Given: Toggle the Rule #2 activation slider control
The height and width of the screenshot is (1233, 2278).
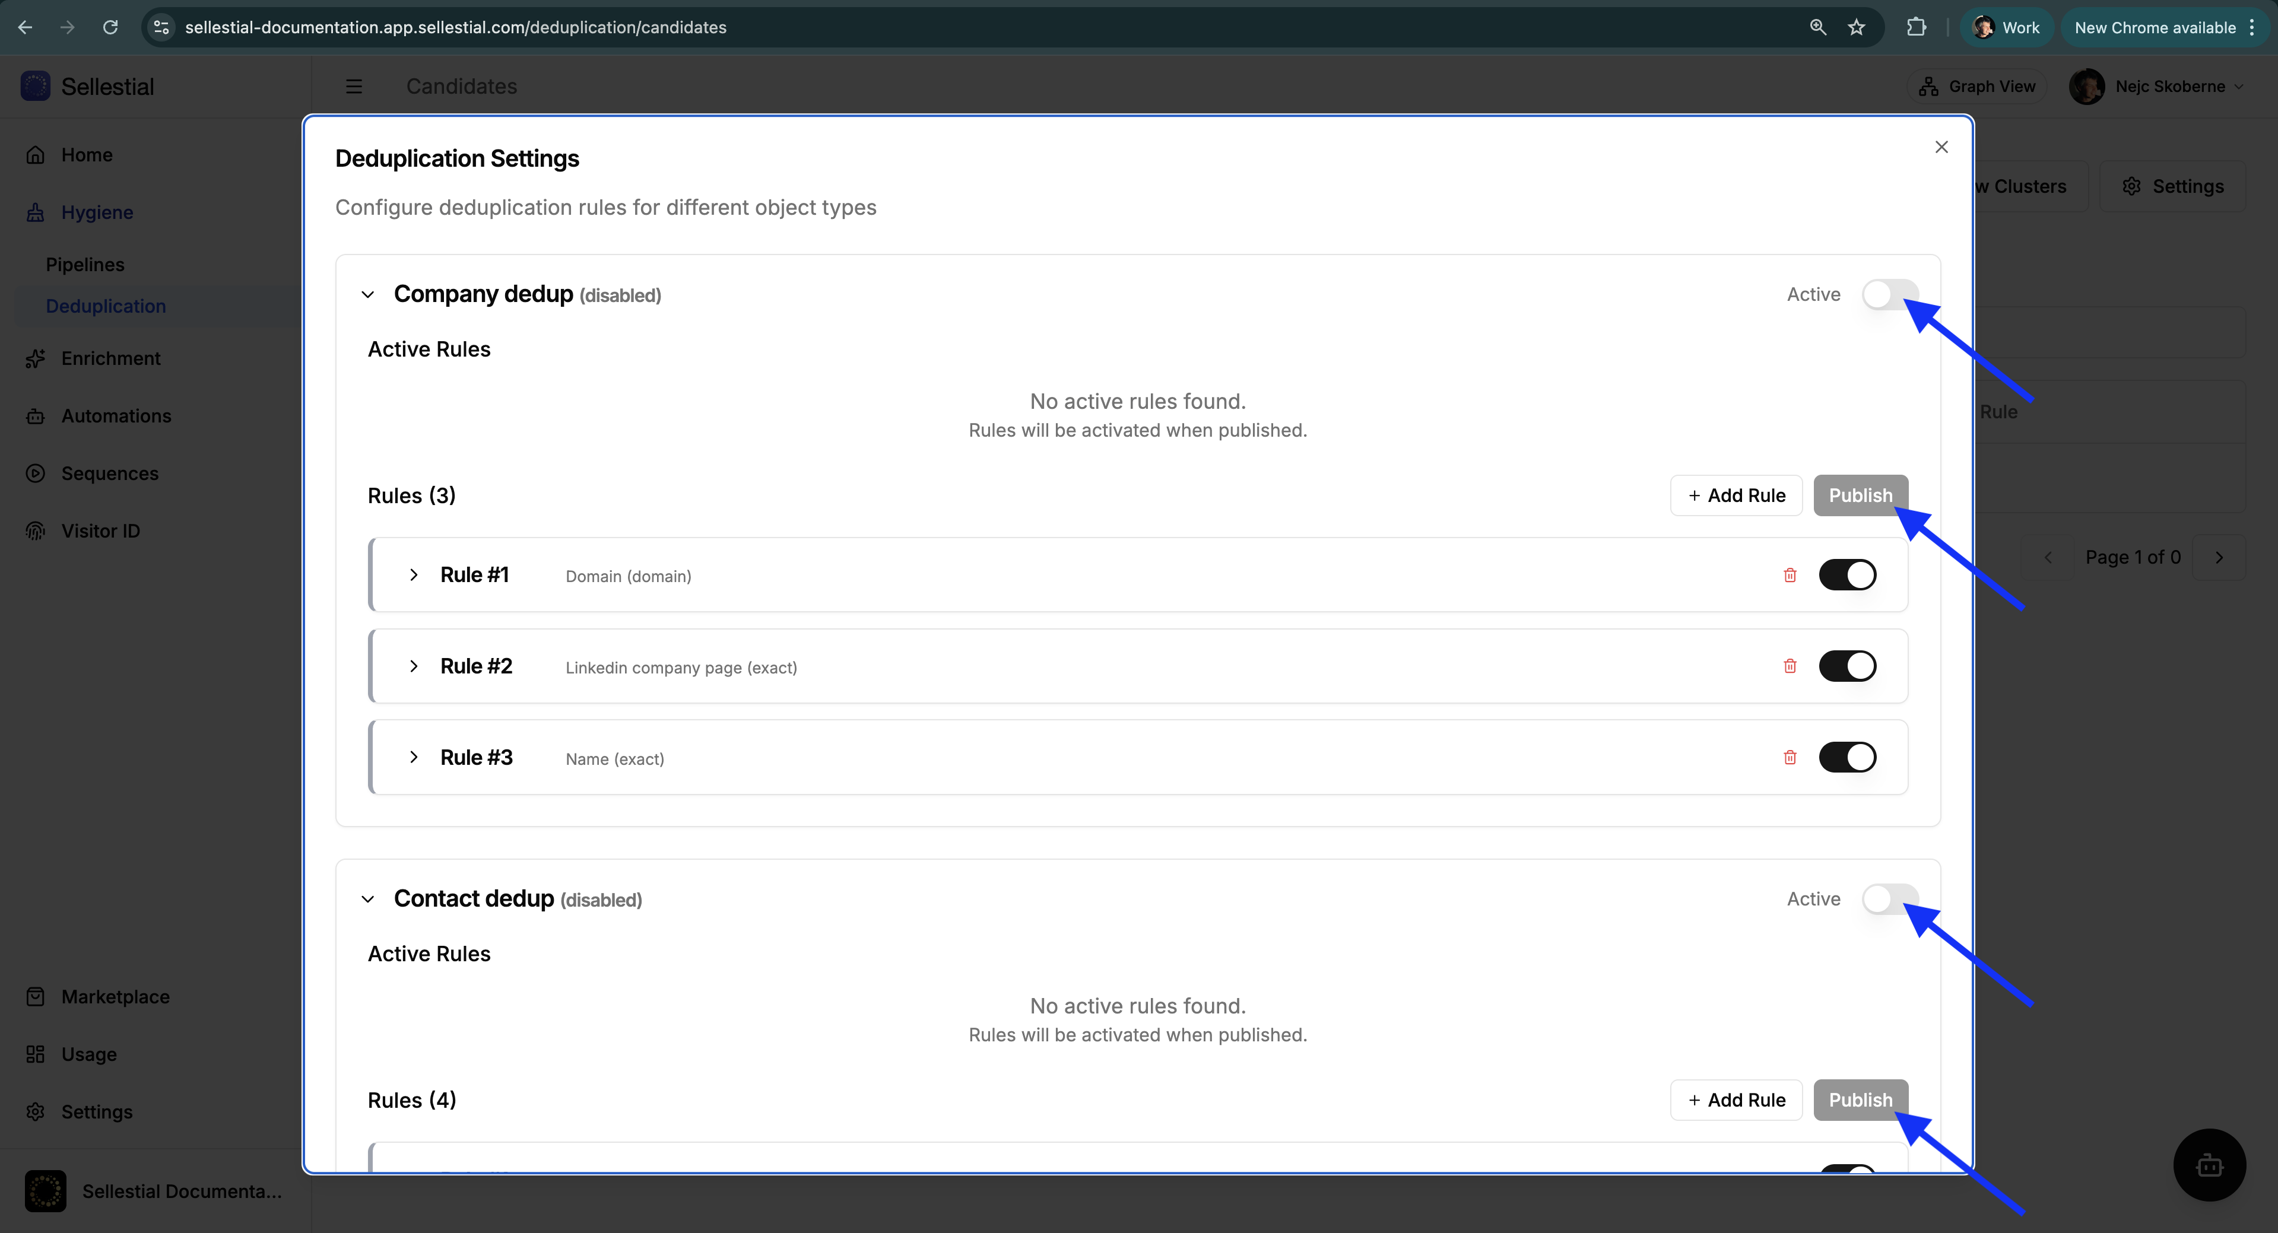Looking at the screenshot, I should click(x=1848, y=666).
